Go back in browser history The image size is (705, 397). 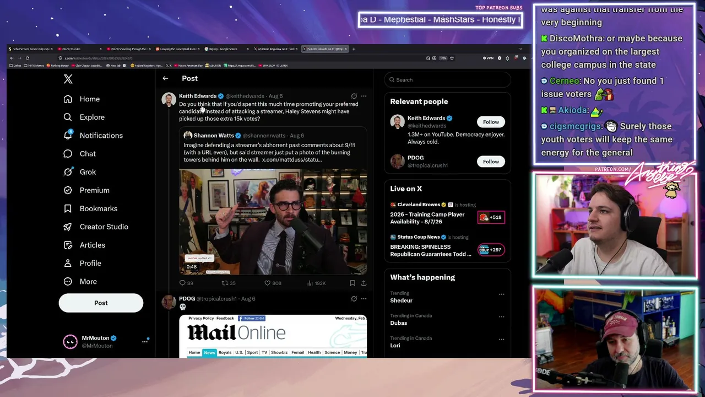click(12, 58)
